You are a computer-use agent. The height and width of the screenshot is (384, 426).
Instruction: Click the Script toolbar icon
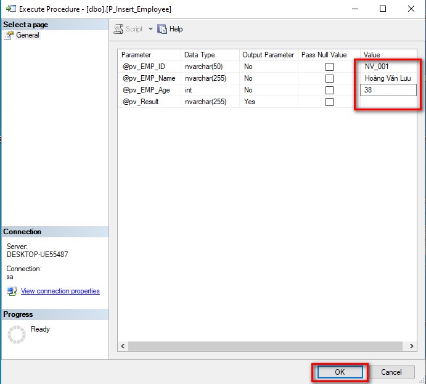pyautogui.click(x=119, y=29)
